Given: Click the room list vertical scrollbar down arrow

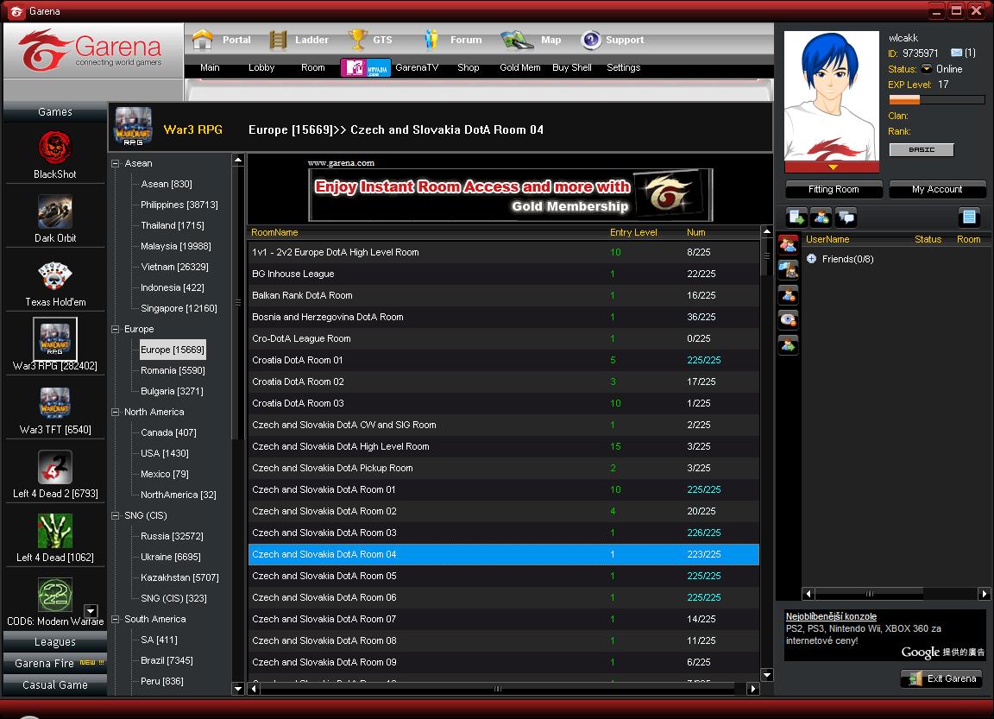Looking at the screenshot, I should coord(766,675).
